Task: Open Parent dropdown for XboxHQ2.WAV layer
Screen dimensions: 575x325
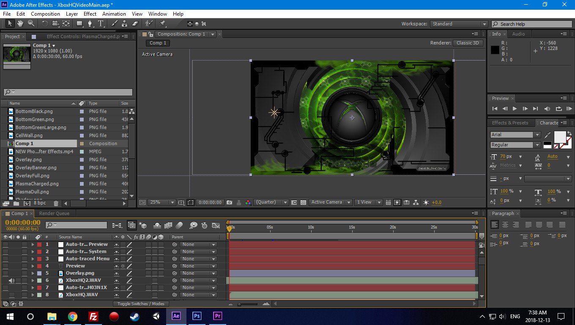Action: [198, 280]
